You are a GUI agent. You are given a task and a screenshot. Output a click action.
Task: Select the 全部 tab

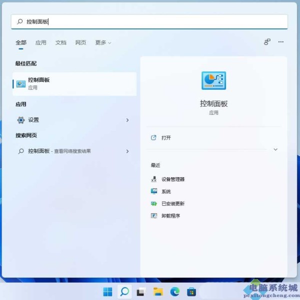pyautogui.click(x=21, y=42)
